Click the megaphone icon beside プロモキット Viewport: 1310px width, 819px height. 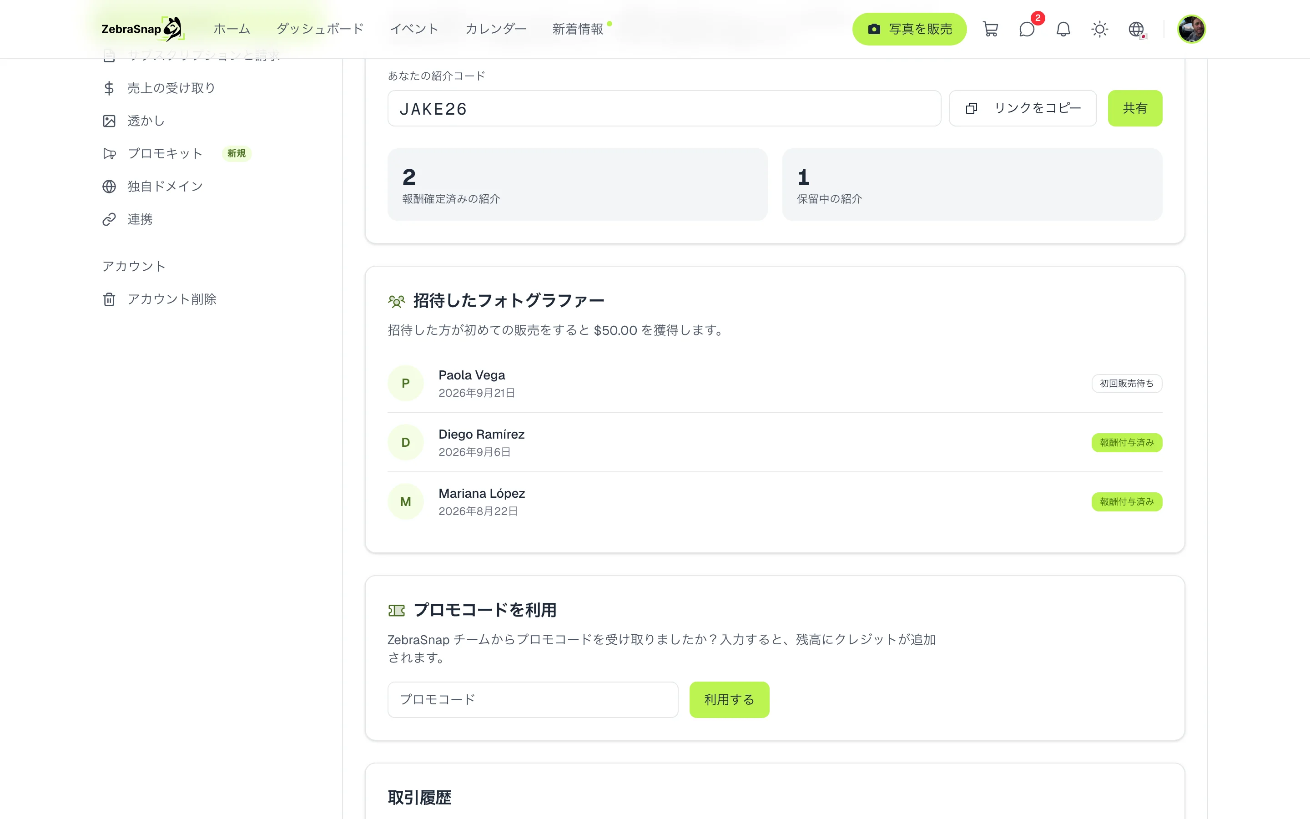pyautogui.click(x=109, y=154)
